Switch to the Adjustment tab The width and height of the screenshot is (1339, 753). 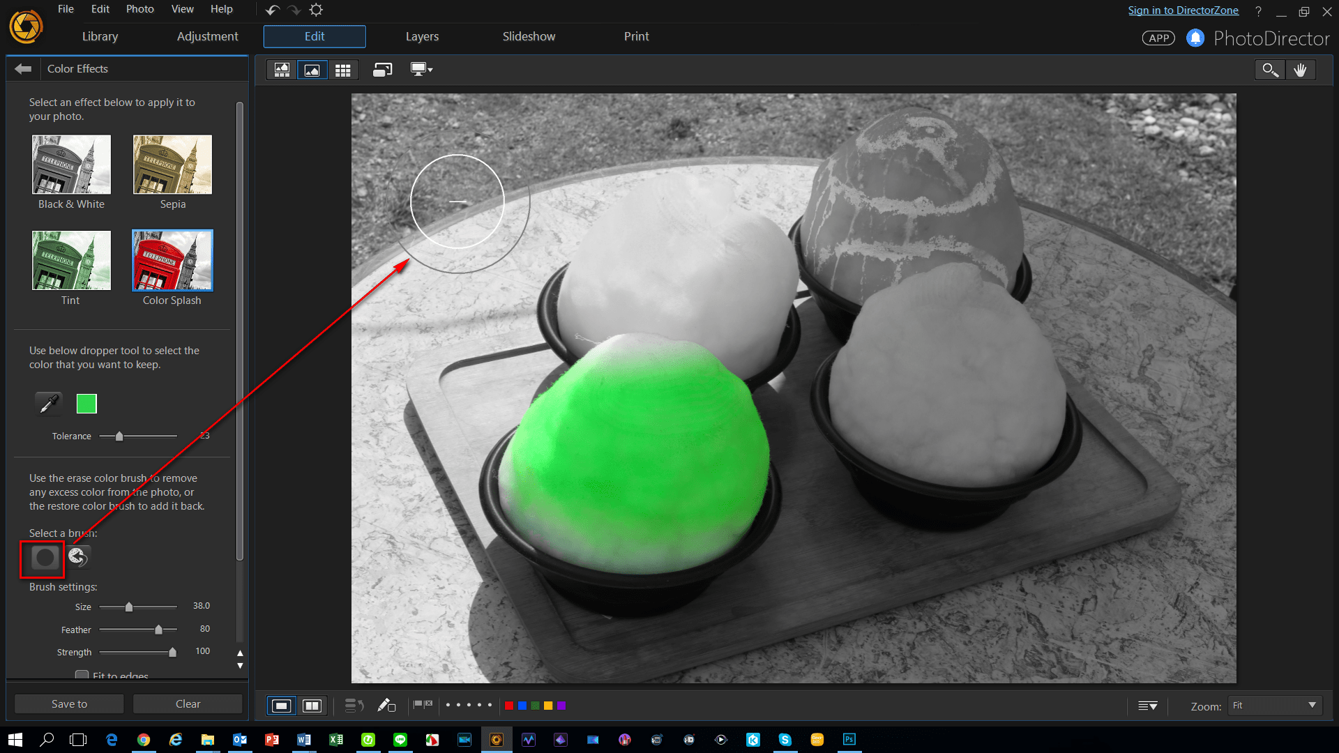(x=207, y=36)
